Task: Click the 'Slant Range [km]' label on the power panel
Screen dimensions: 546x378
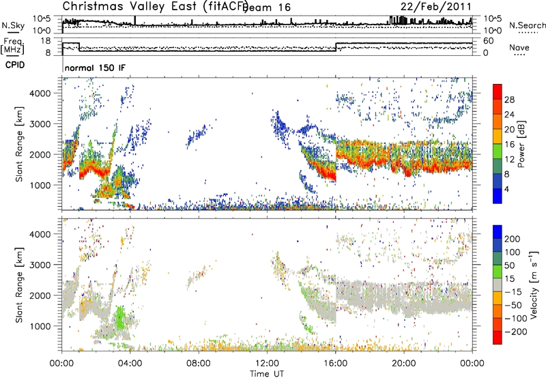Action: [x=19, y=144]
